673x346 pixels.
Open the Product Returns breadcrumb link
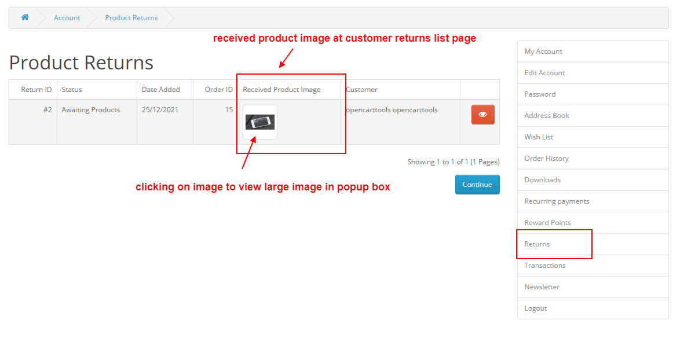click(131, 17)
